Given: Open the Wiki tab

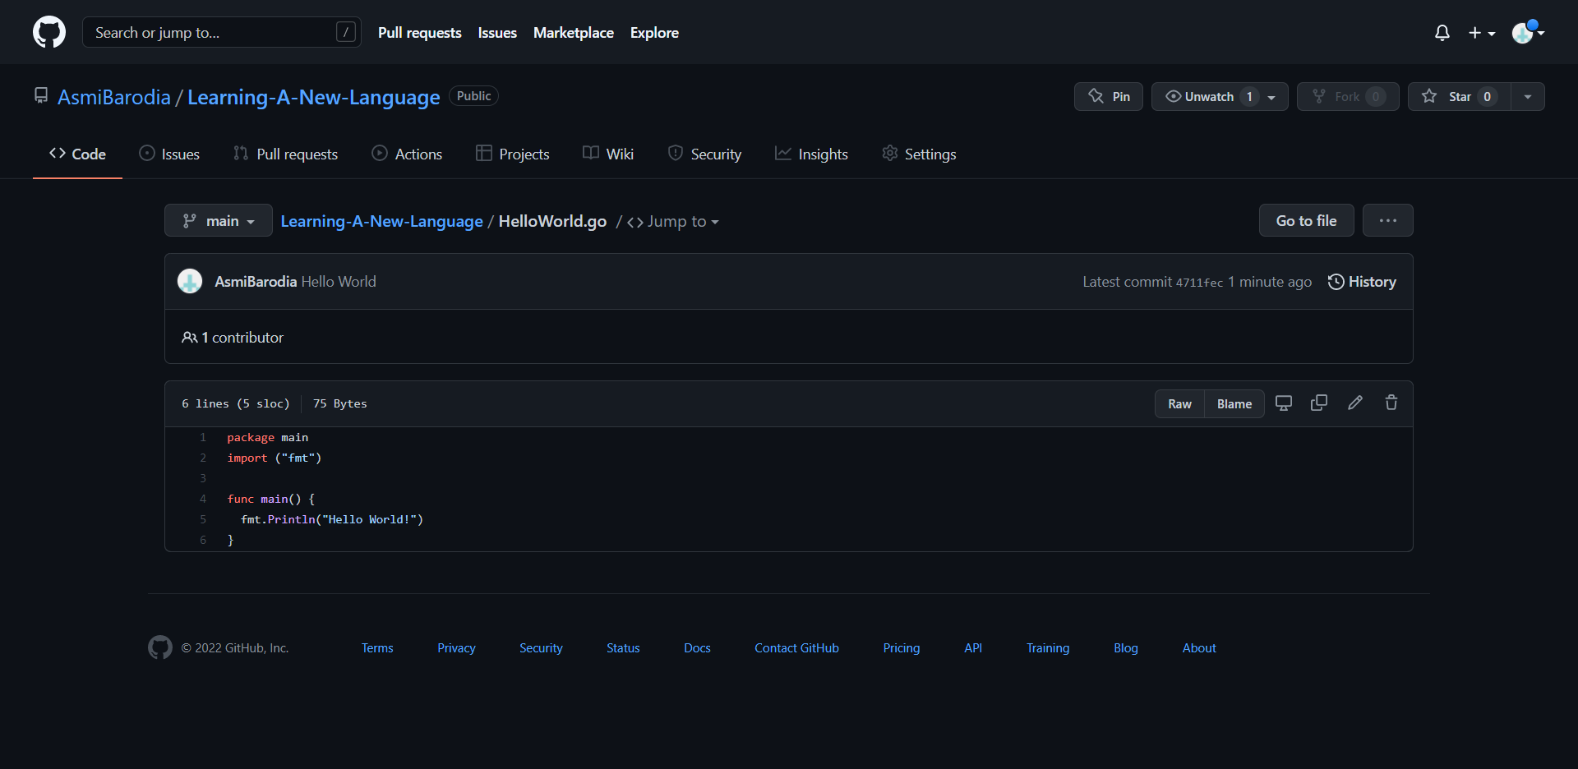Looking at the screenshot, I should [x=608, y=154].
